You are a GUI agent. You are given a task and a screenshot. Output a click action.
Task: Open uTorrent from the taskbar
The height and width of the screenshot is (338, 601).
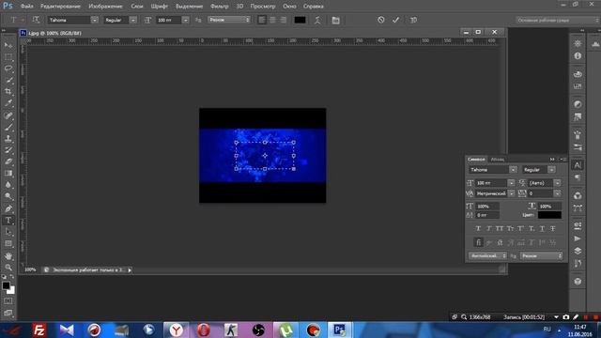[x=285, y=330]
